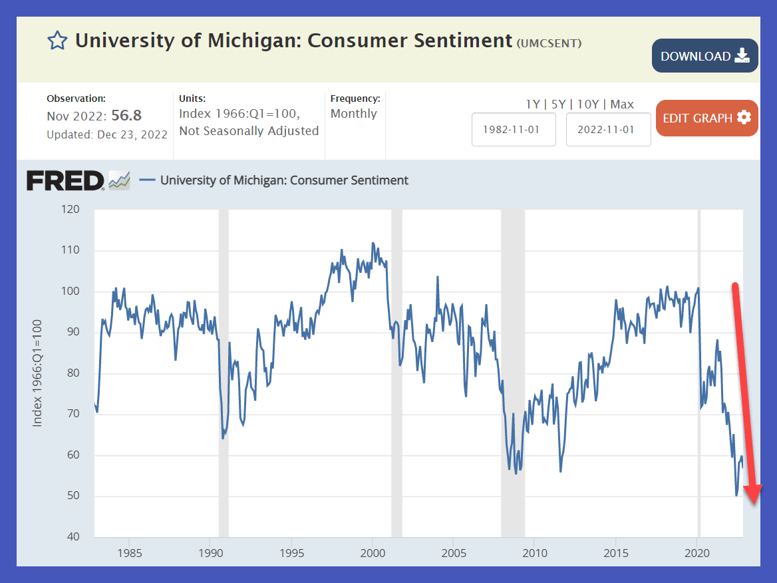Click the small chart icon beside FRED
The width and height of the screenshot is (777, 583).
point(119,180)
